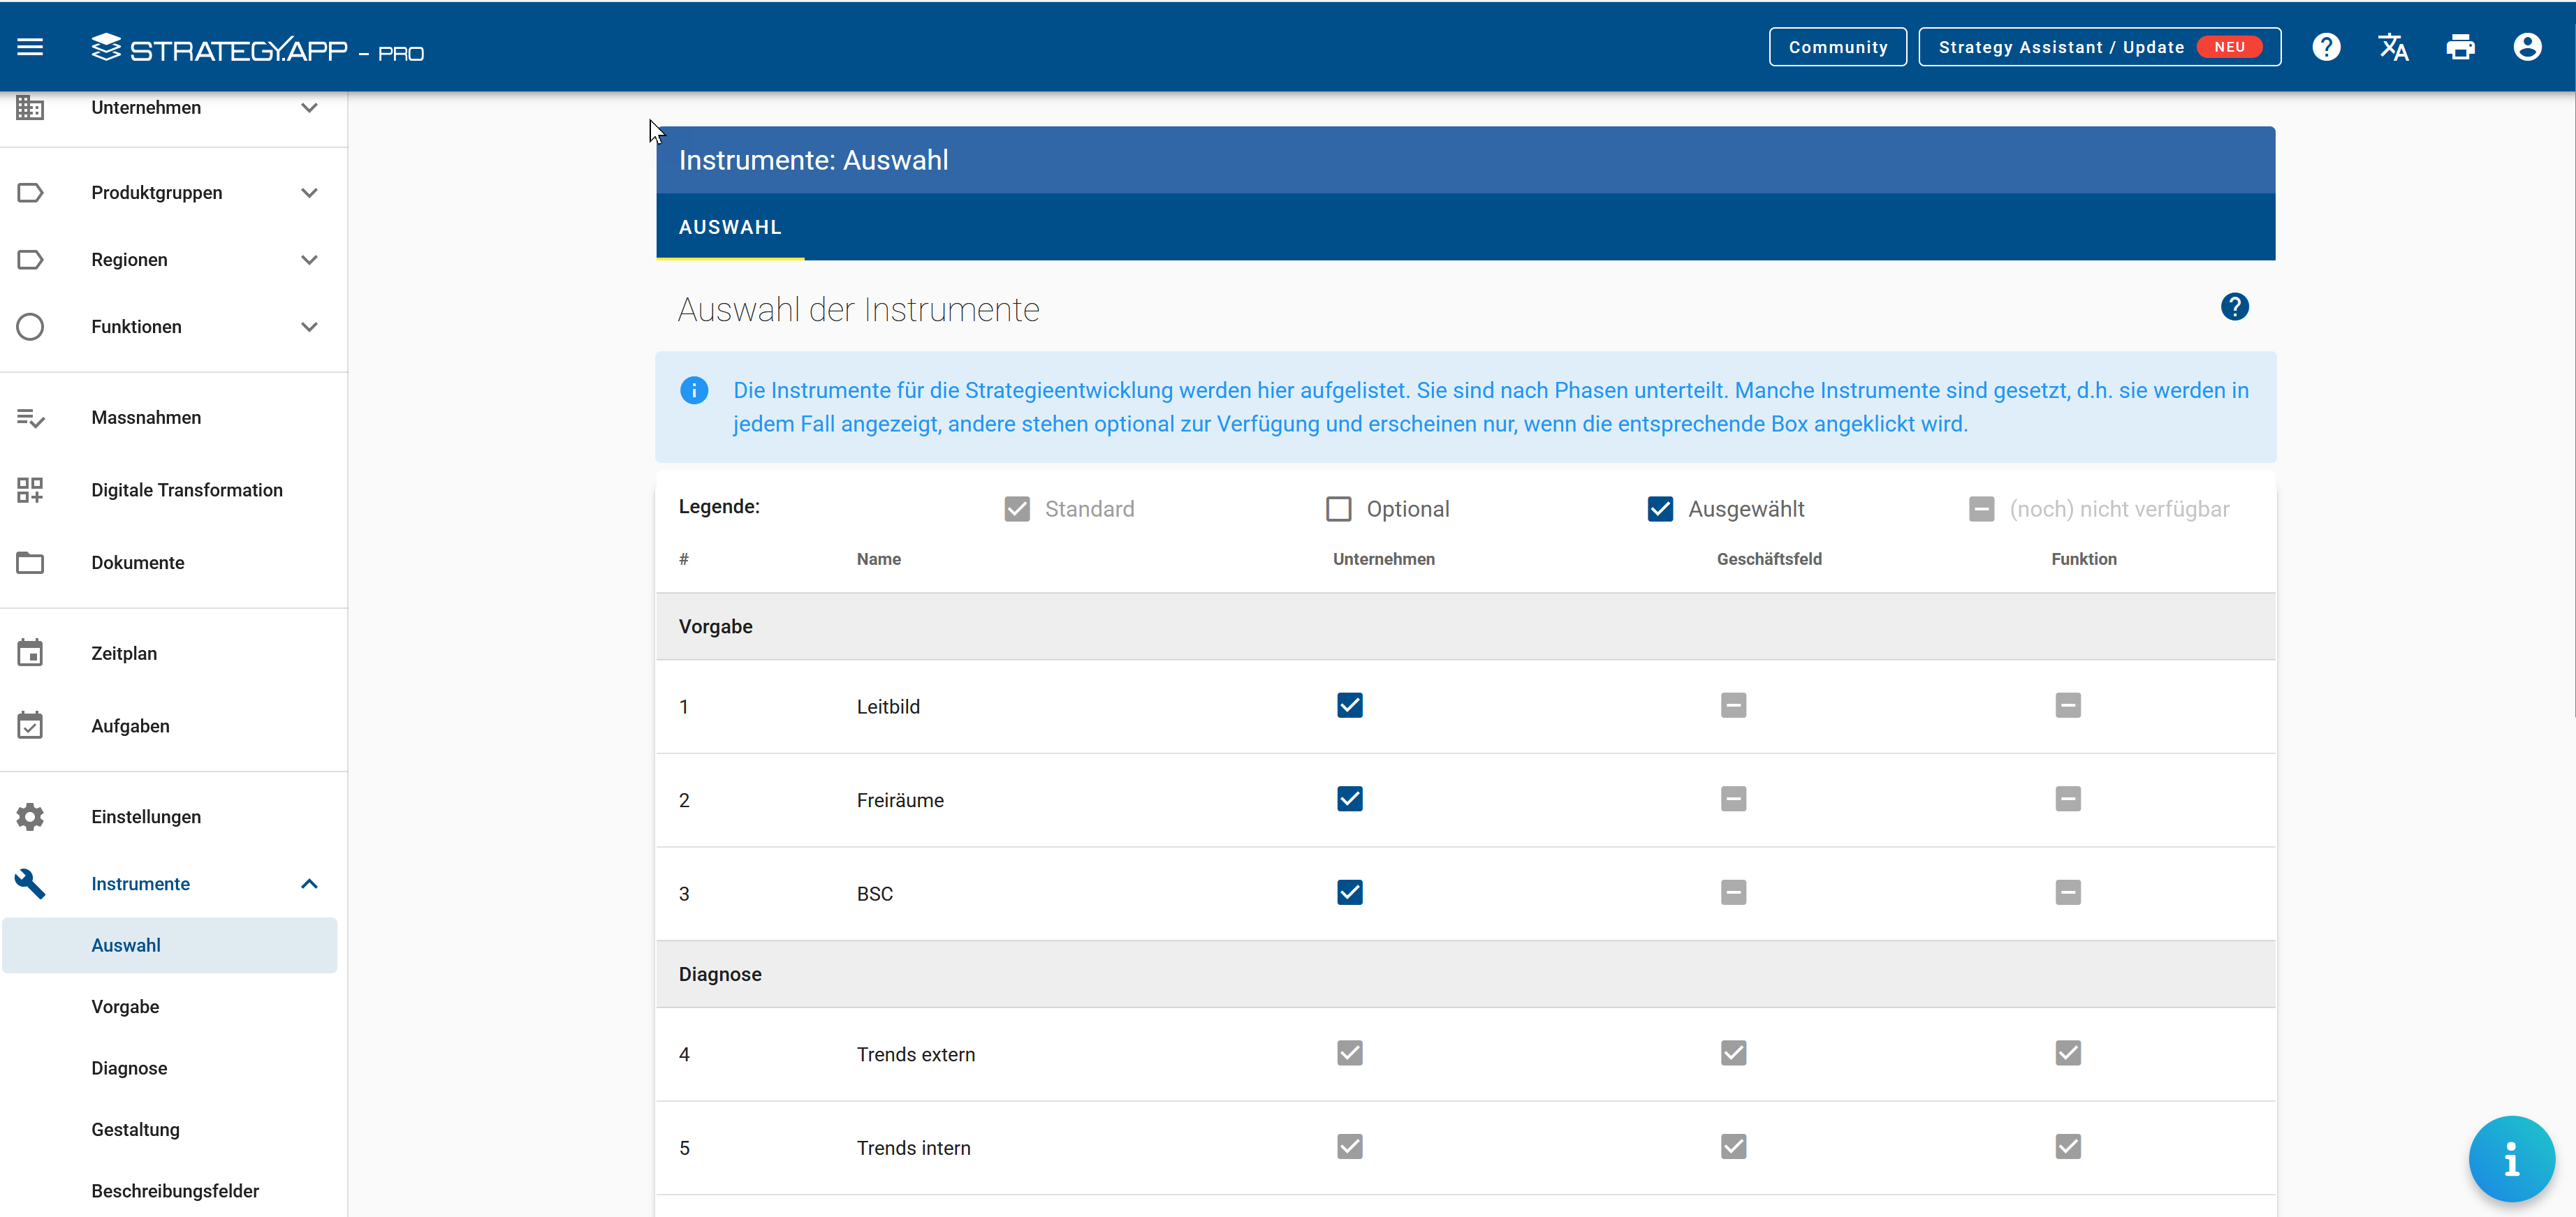Click BSC Funktion unavailable checkbox
This screenshot has width=2576, height=1217.
pyautogui.click(x=2067, y=892)
